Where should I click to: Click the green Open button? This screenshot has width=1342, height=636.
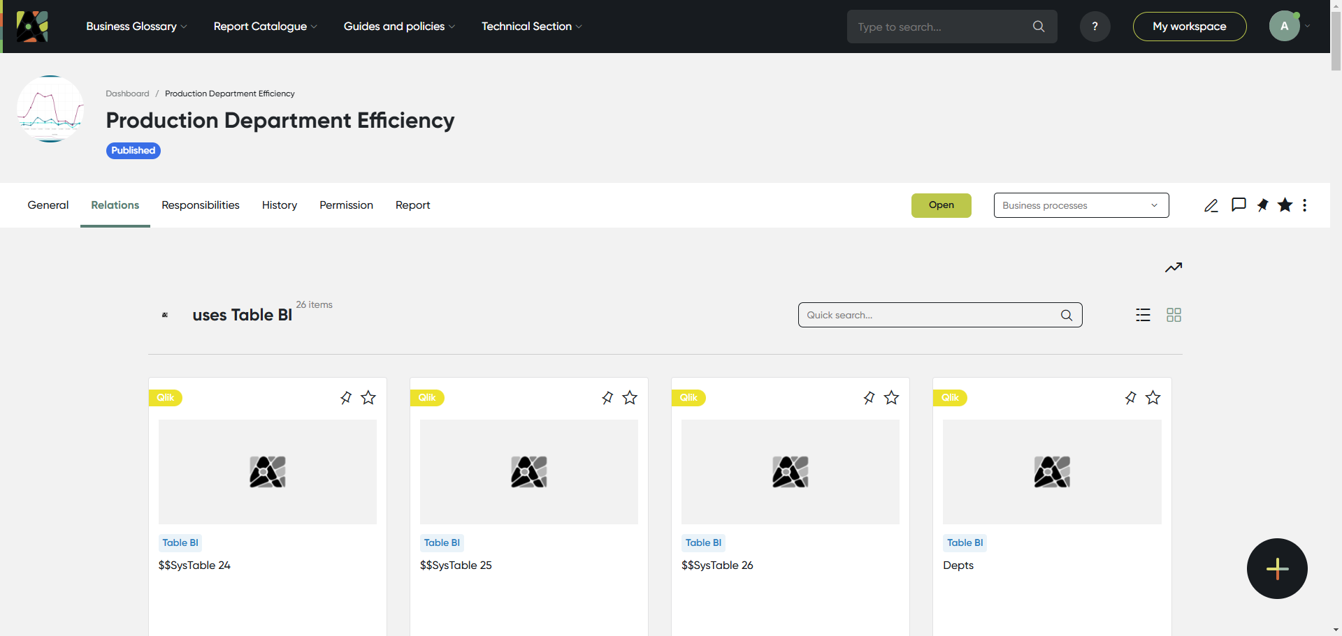941,205
